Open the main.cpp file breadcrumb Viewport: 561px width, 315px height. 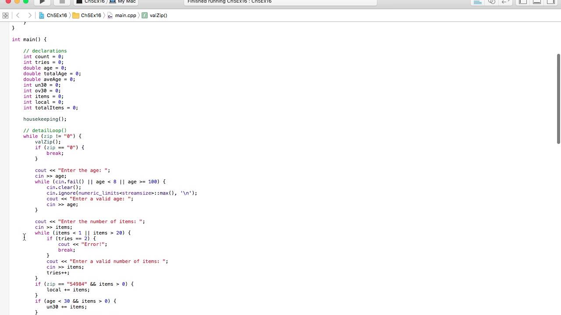pyautogui.click(x=122, y=15)
